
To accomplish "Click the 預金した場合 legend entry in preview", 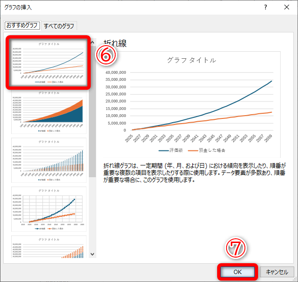I will click(x=206, y=150).
